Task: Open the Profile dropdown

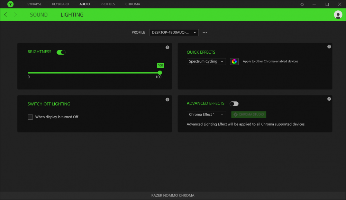Action: point(174,33)
